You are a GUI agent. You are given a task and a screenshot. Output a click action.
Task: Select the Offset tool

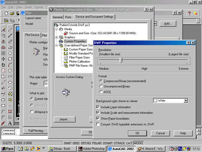point(3,47)
